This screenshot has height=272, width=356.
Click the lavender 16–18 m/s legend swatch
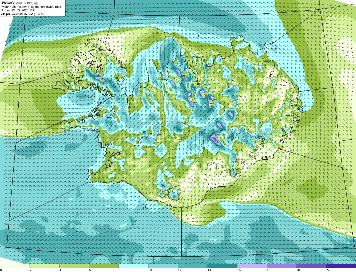(252, 266)
